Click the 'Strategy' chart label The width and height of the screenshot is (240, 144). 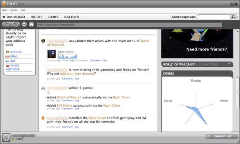tap(196, 80)
